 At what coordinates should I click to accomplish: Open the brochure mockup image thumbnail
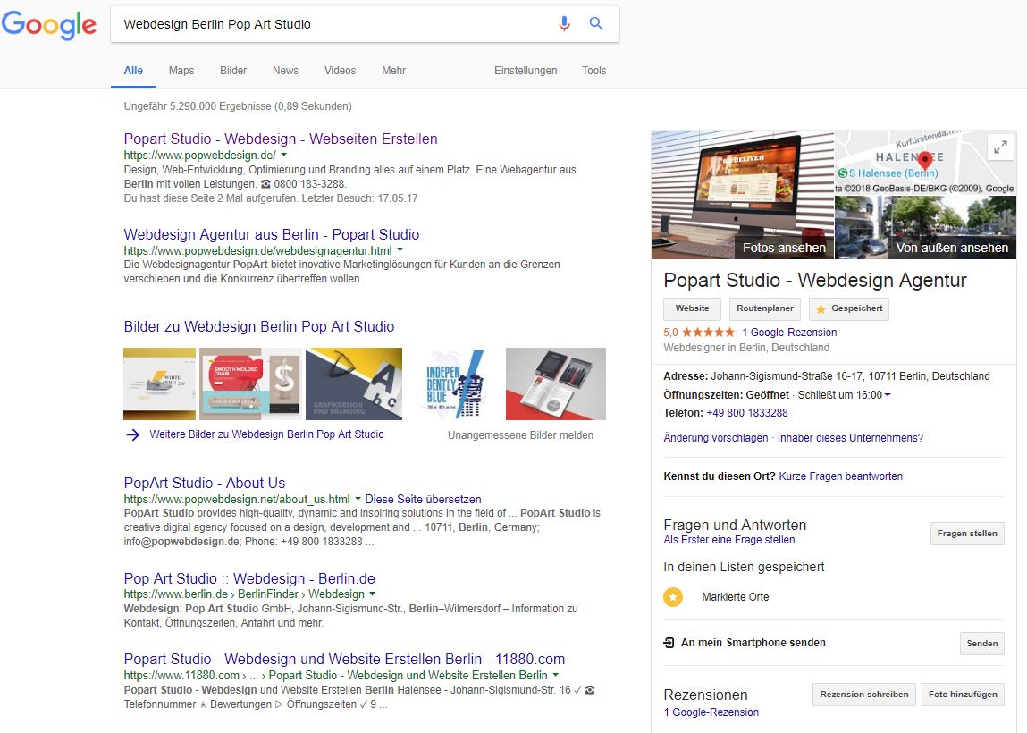[556, 383]
